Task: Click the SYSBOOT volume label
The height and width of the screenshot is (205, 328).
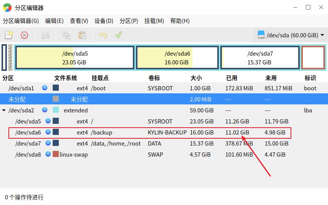Action: coord(160,88)
